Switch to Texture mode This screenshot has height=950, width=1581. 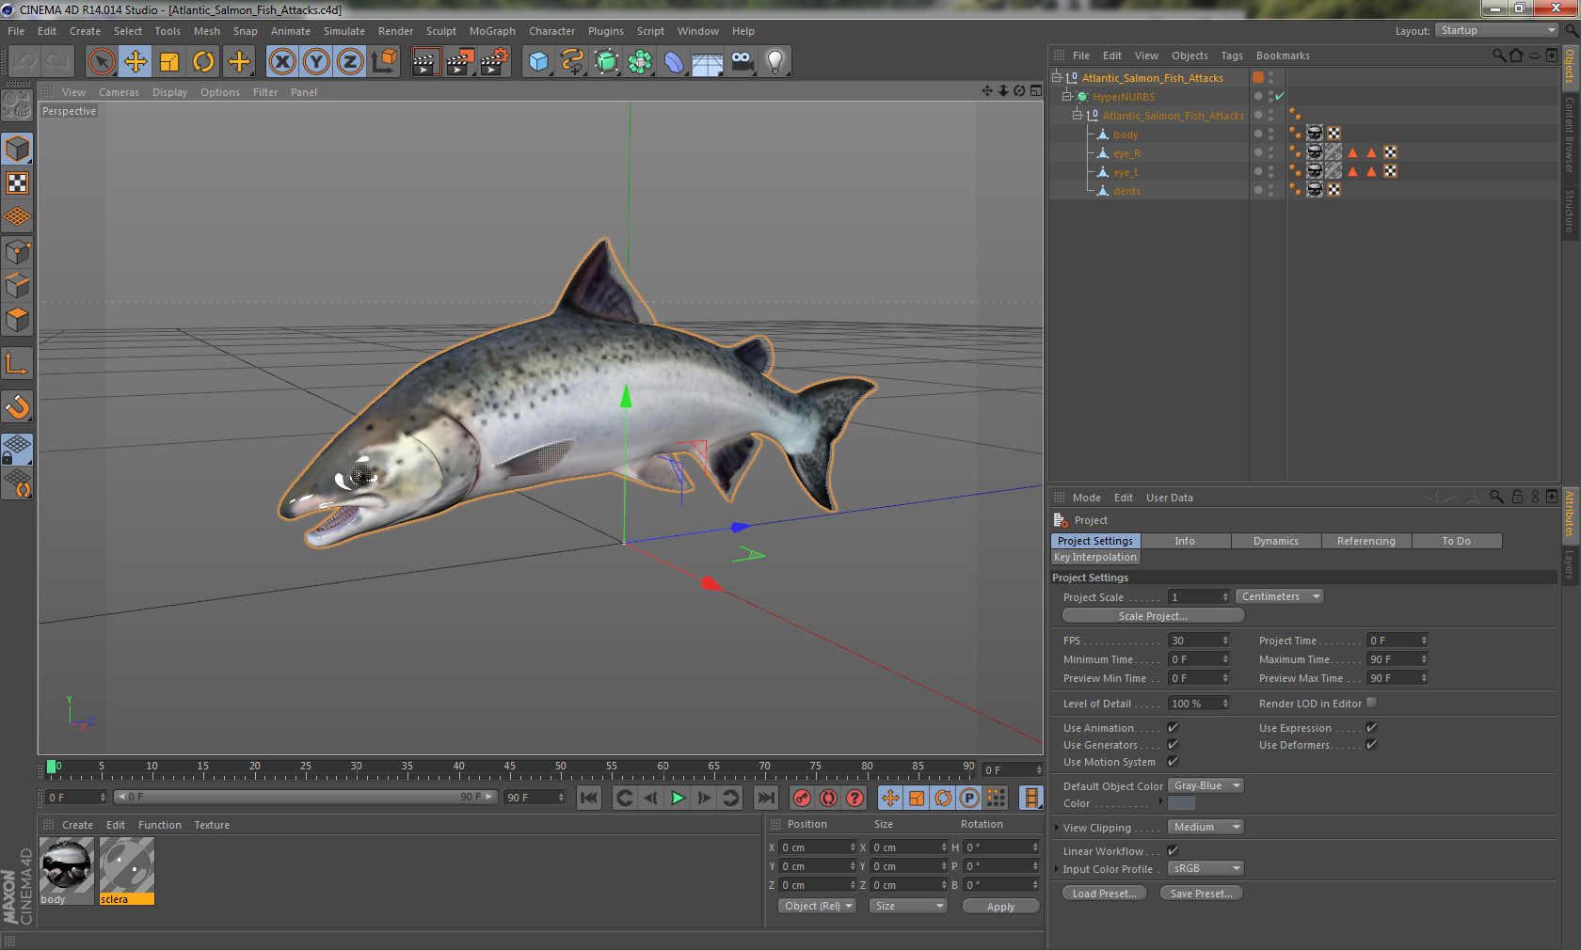click(x=17, y=183)
